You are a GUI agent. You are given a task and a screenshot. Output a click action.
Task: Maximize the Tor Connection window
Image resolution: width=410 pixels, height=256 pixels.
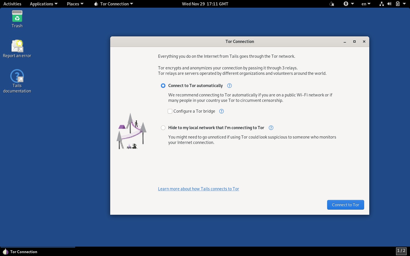click(354, 42)
